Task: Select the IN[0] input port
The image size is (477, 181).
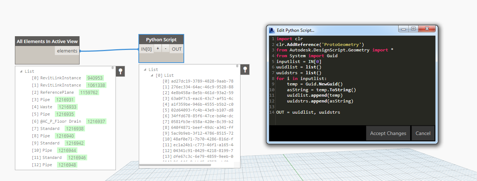Action: [x=146, y=49]
